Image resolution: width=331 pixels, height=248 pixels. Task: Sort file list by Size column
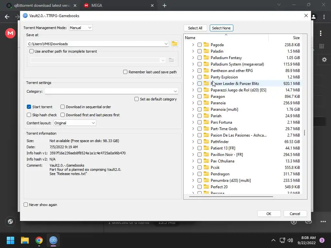coord(284,38)
